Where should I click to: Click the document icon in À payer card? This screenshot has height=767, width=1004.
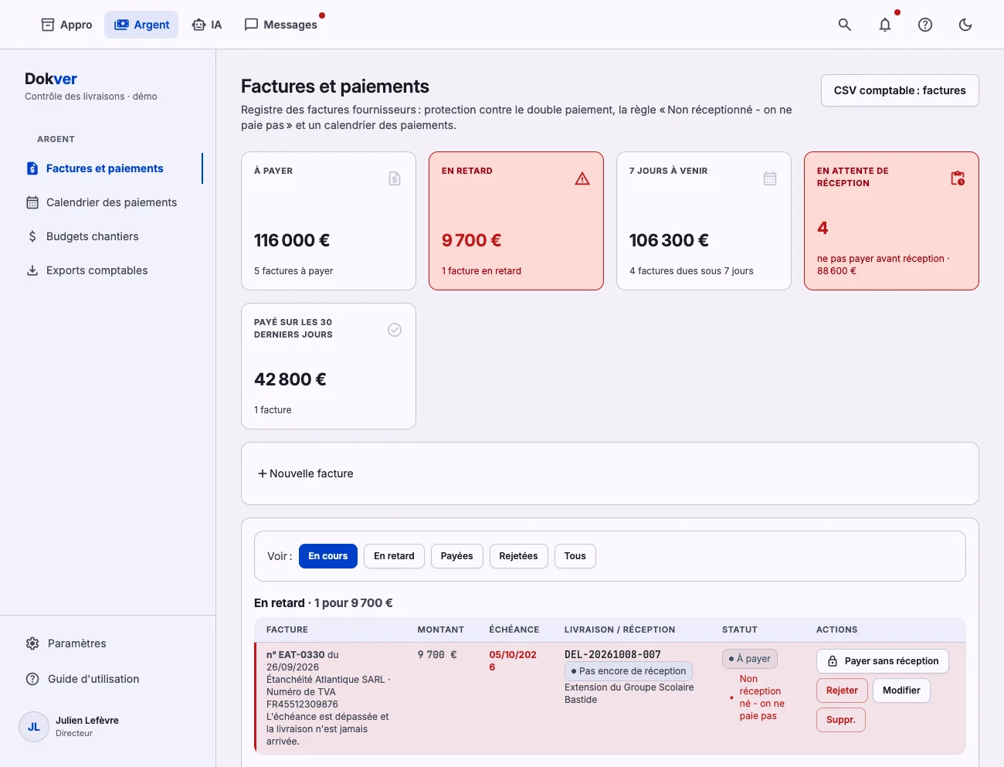pyautogui.click(x=395, y=178)
